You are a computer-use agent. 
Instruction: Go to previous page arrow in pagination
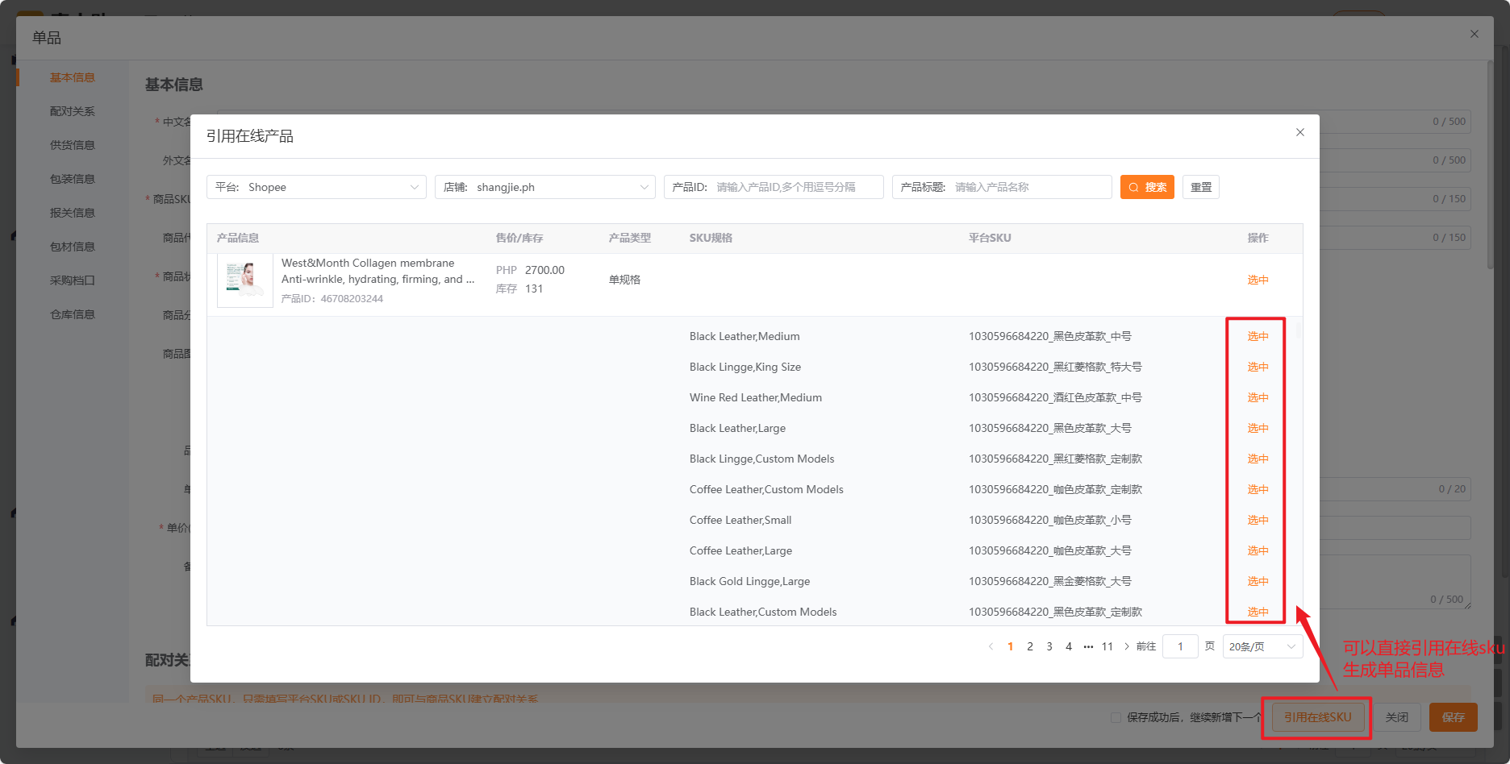coord(991,646)
